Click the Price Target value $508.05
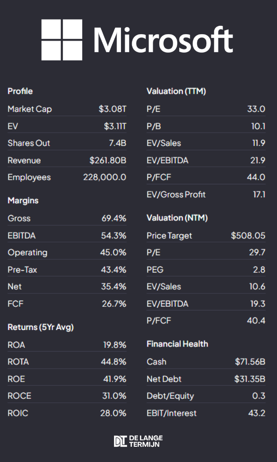 [x=248, y=236]
